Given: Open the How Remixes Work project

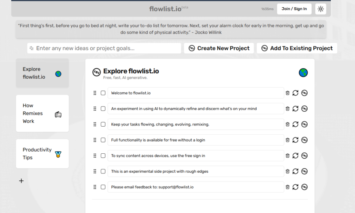Looking at the screenshot, I should point(43,113).
